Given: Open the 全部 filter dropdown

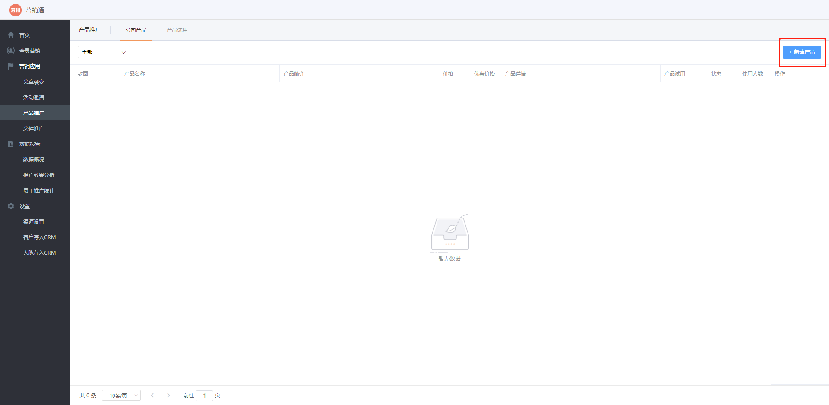Looking at the screenshot, I should click(x=104, y=52).
